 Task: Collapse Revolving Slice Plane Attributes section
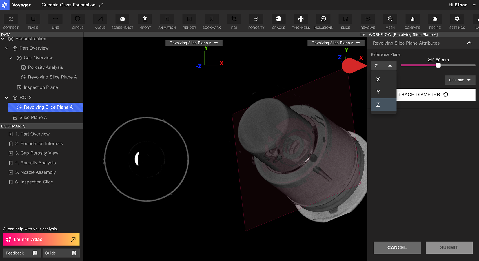pyautogui.click(x=469, y=43)
